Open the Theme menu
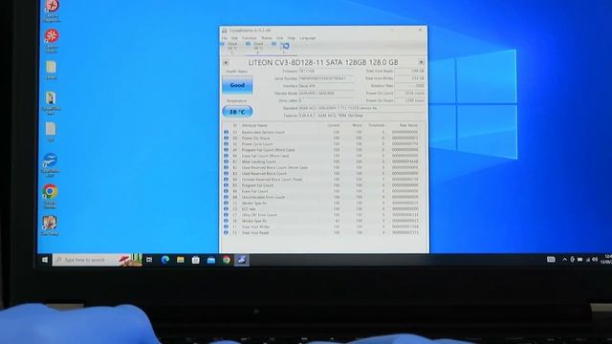 (x=267, y=38)
